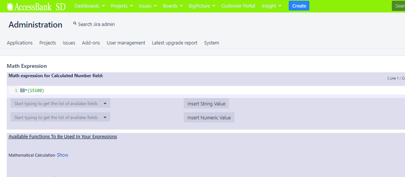Click the blue Create button
Image resolution: width=405 pixels, height=177 pixels.
(299, 6)
